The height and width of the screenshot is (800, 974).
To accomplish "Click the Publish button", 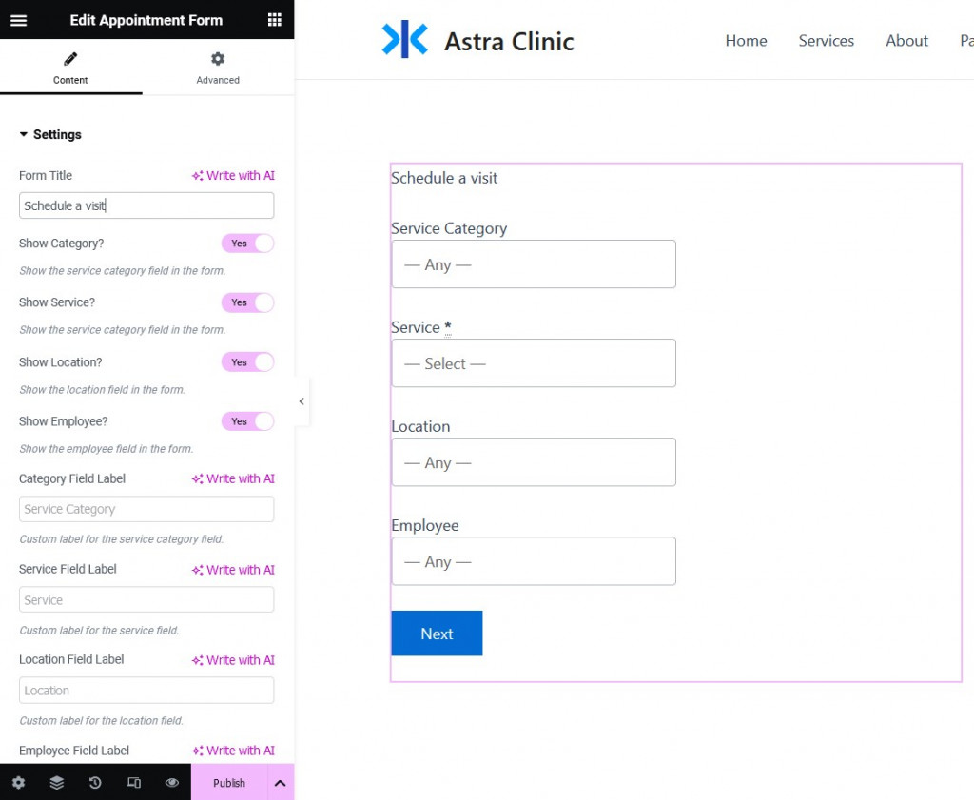I will (228, 782).
